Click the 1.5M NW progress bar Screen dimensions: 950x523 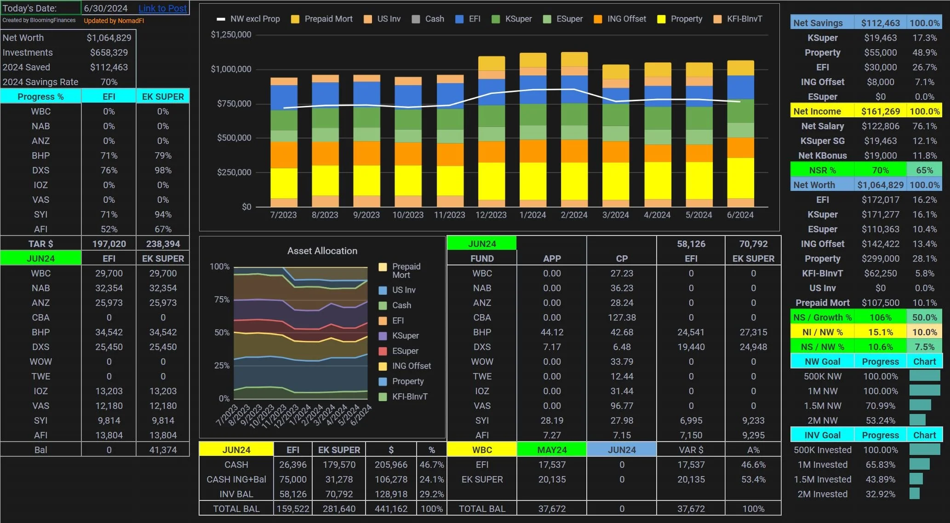920,405
